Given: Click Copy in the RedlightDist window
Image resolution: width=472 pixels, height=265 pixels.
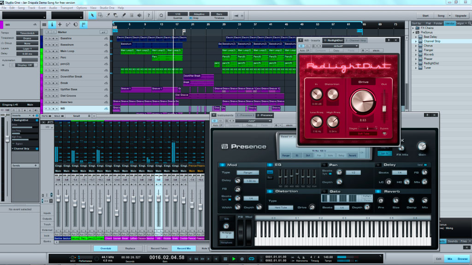Looking at the screenshot, I should pyautogui.click(x=336, y=51).
